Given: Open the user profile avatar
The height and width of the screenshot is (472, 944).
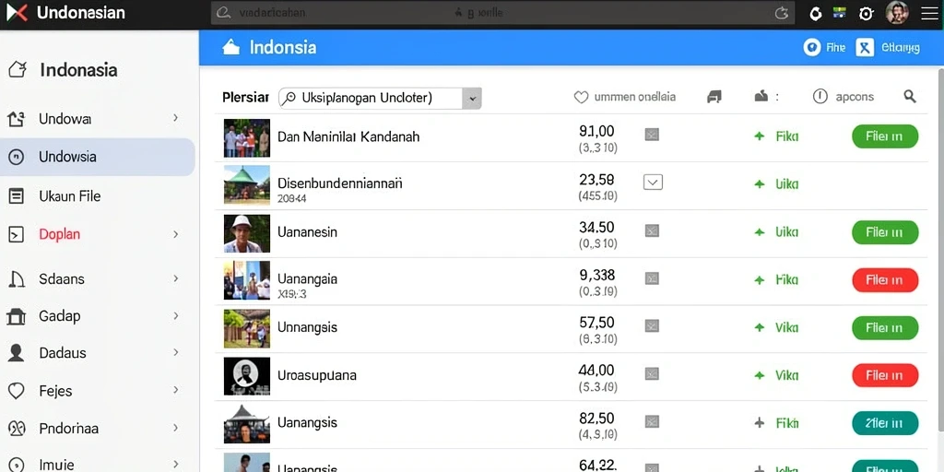Looking at the screenshot, I should point(896,13).
